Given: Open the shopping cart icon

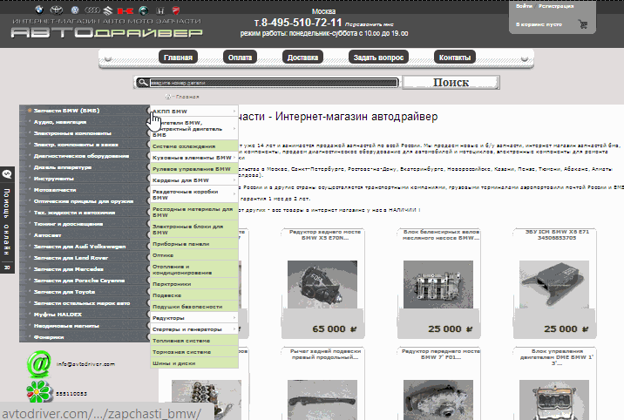Looking at the screenshot, I should click(583, 24).
